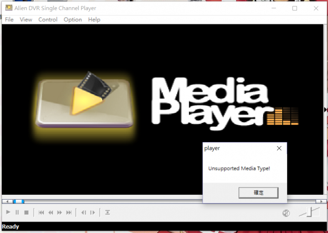Click the globe audio icon near volume
This screenshot has width=328, height=233.
click(286, 213)
